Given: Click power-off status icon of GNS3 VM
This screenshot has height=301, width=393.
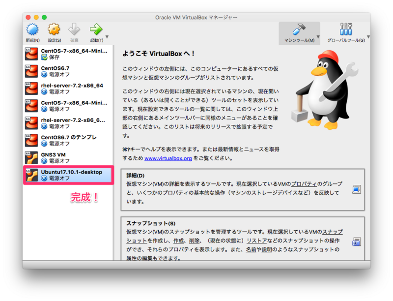Looking at the screenshot, I should pos(44,161).
